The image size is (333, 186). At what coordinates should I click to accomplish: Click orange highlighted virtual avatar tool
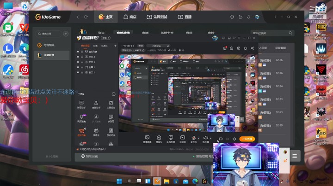pos(82,132)
